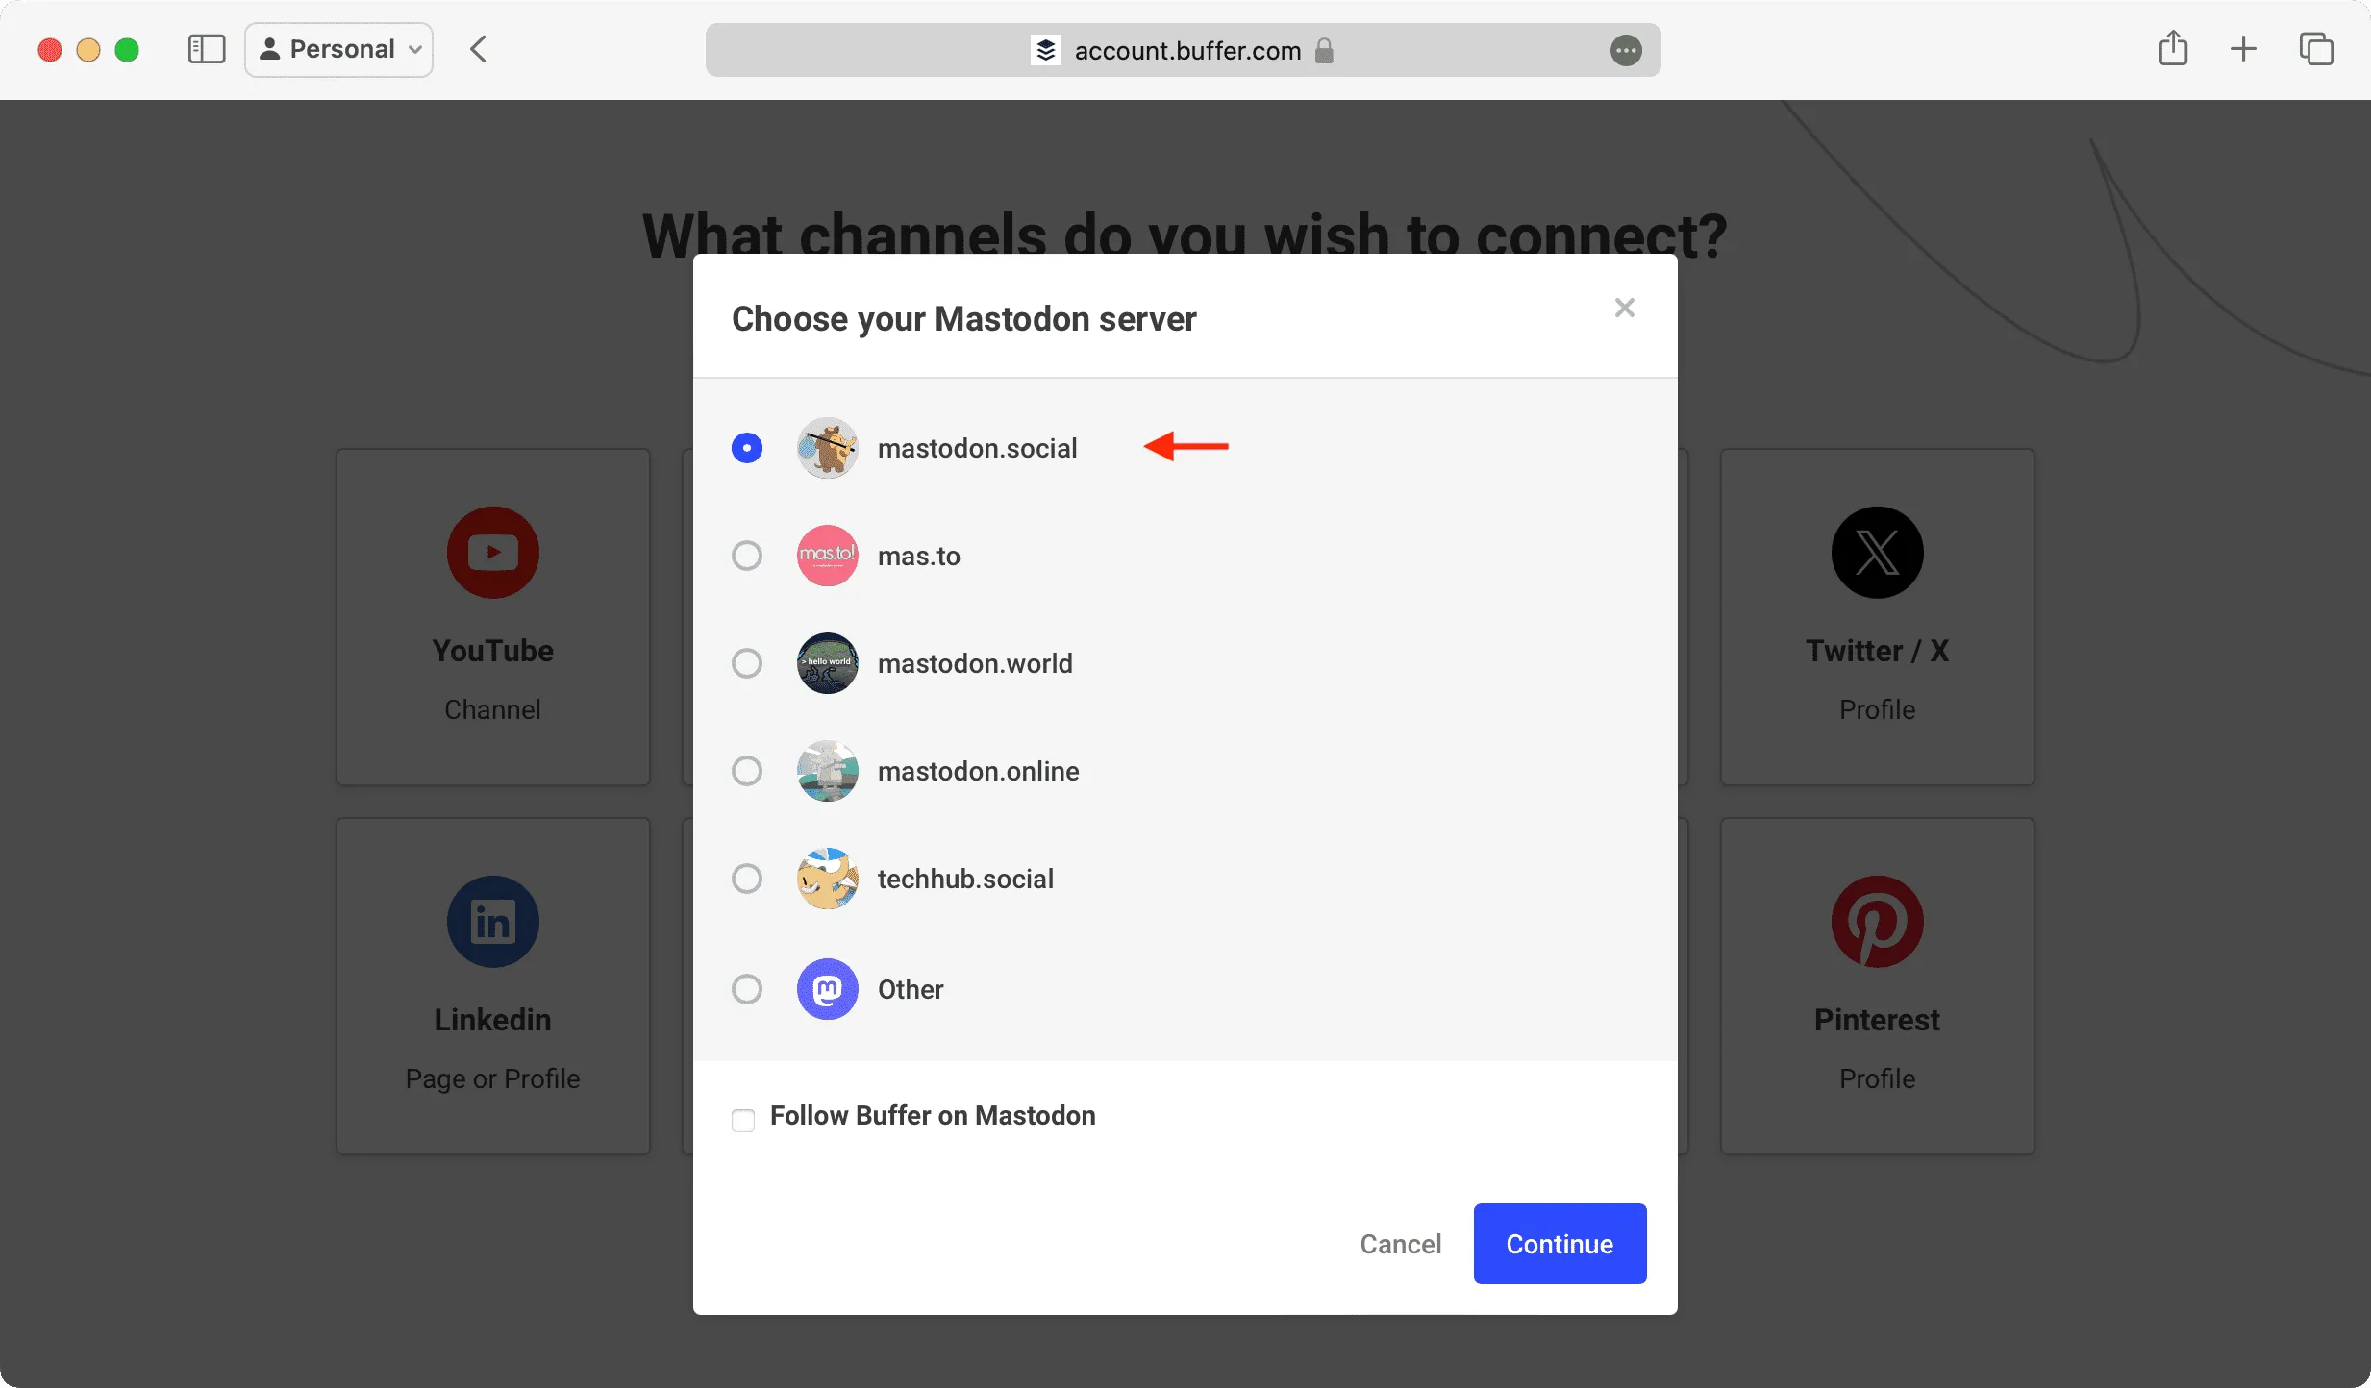The height and width of the screenshot is (1388, 2371).
Task: Select the techhub.social server icon
Action: click(826, 878)
